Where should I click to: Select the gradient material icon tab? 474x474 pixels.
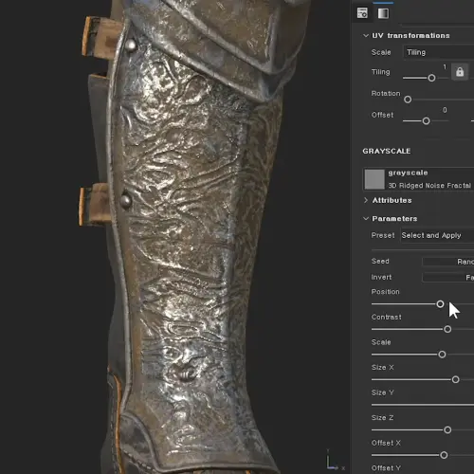click(x=383, y=13)
